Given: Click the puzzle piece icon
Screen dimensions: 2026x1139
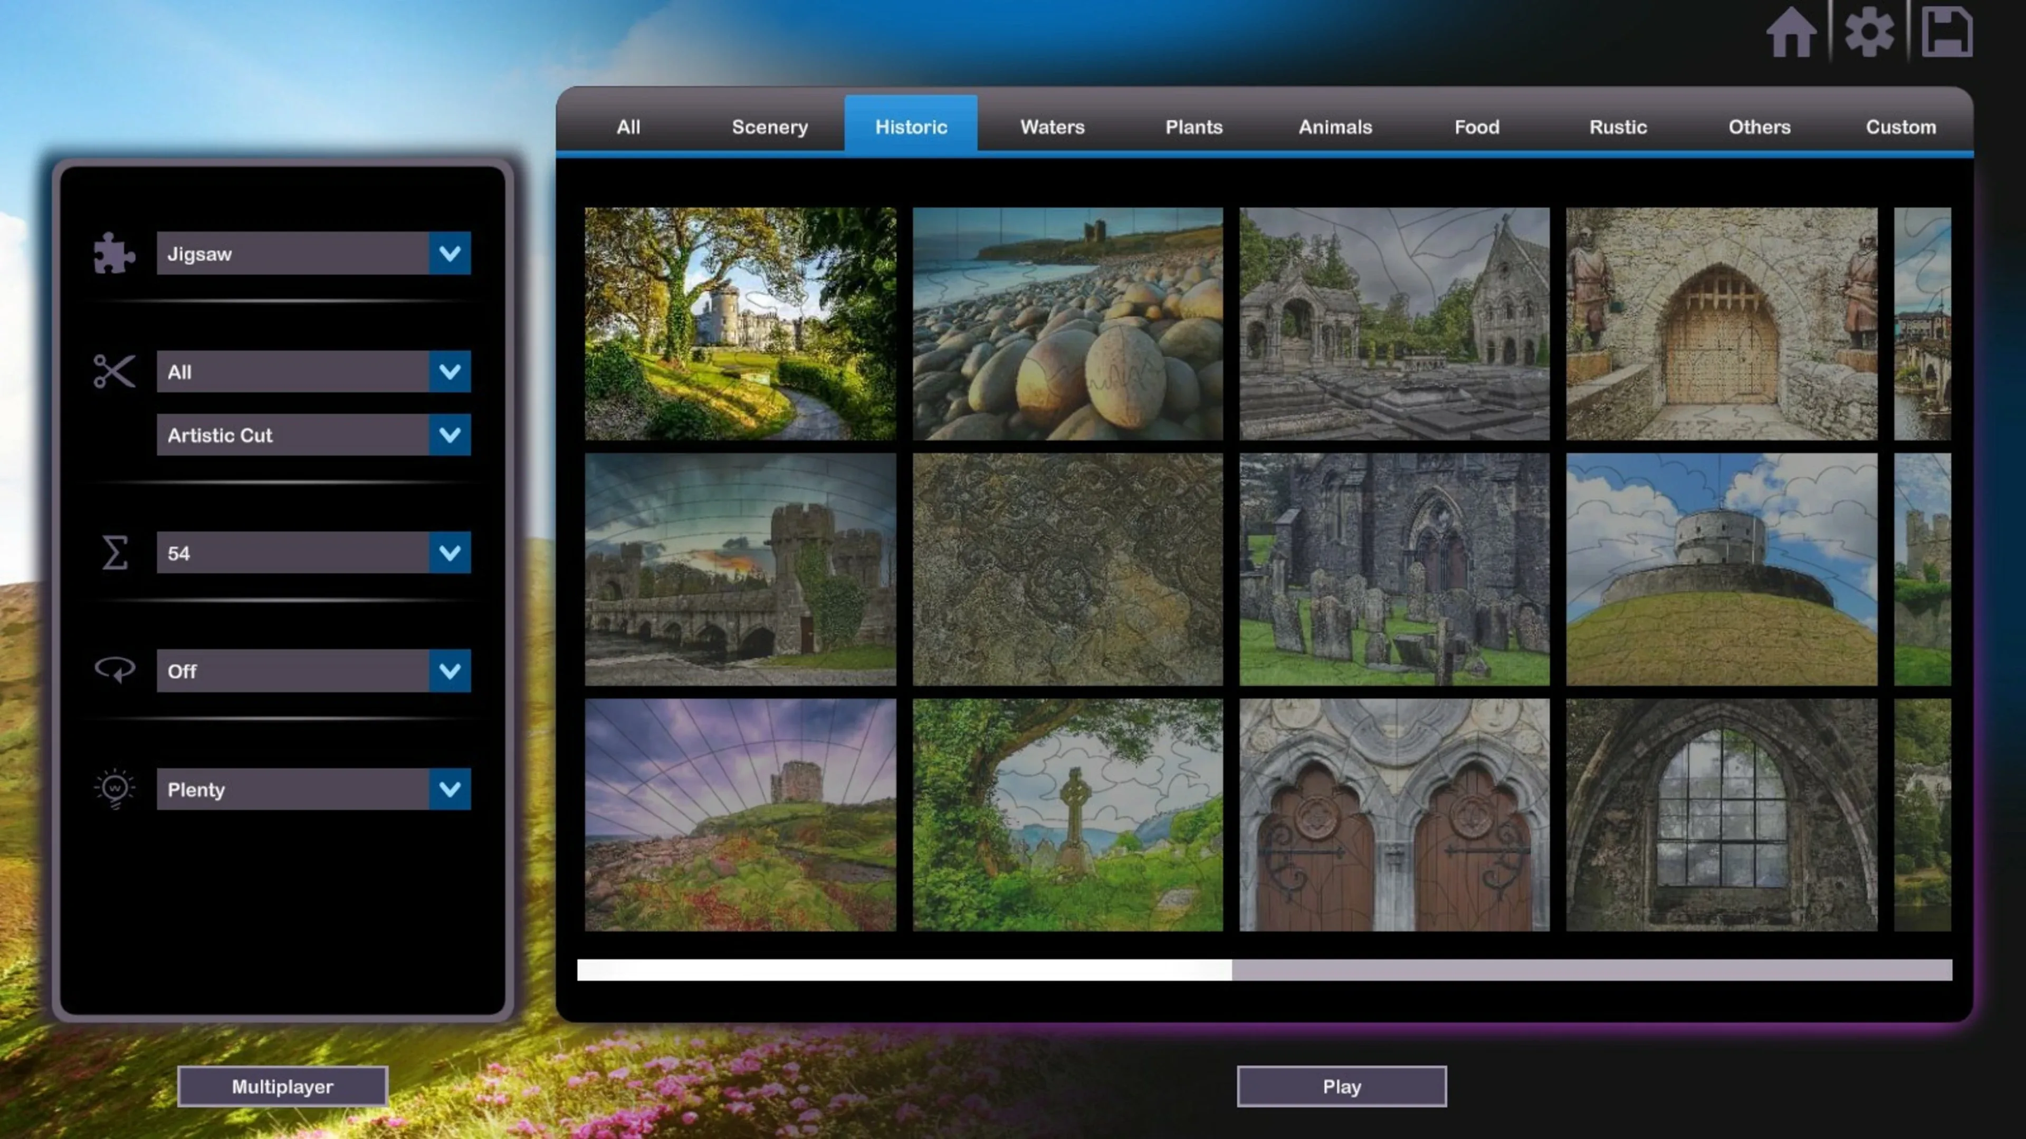Looking at the screenshot, I should point(114,253).
